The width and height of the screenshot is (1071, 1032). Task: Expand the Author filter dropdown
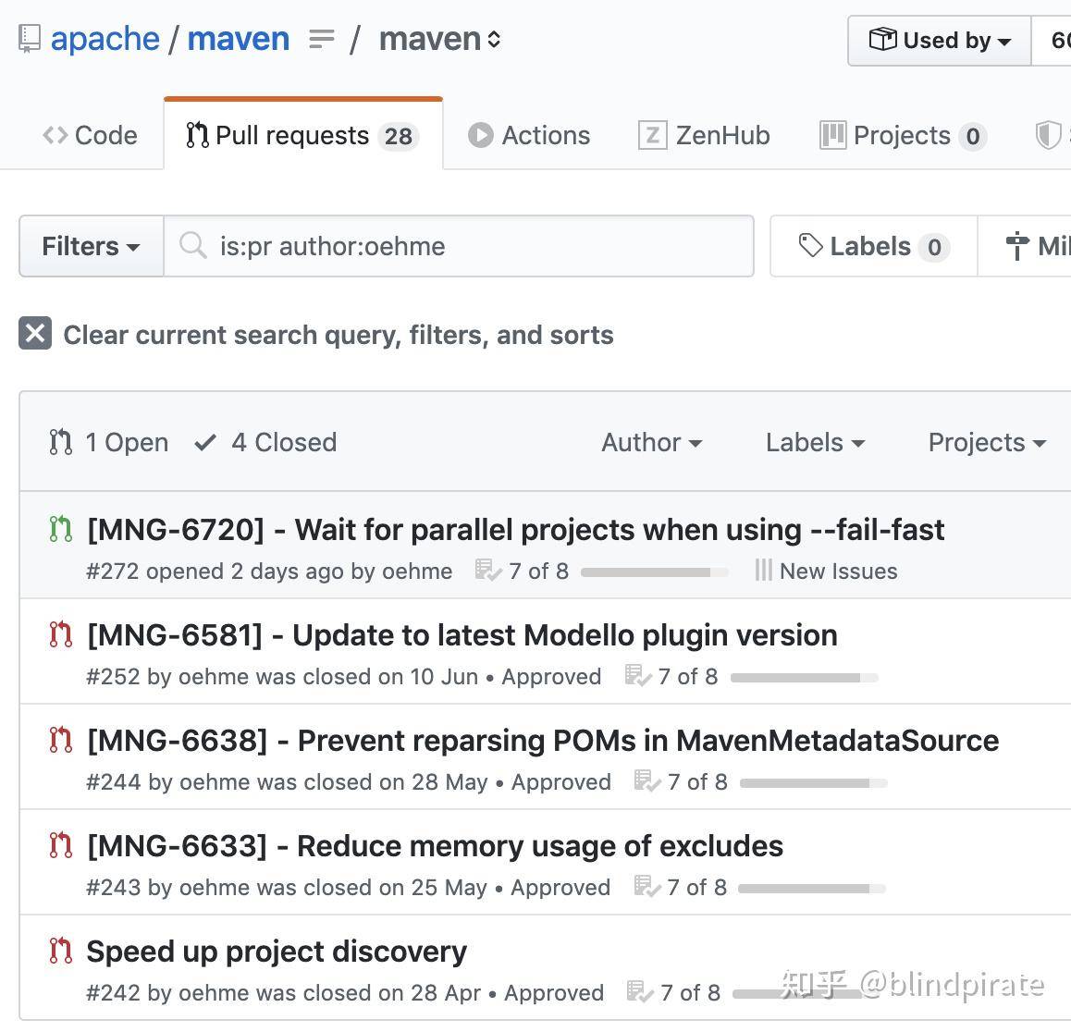(652, 443)
